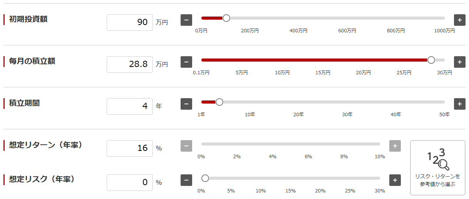Increase initial investment with plus button
The height and width of the screenshot is (199, 469).
(459, 20)
